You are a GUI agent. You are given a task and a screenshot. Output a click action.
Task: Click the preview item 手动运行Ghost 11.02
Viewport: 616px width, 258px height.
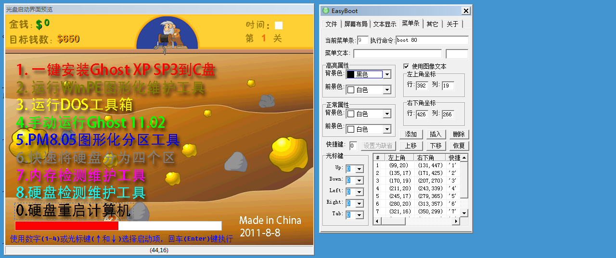pos(91,122)
